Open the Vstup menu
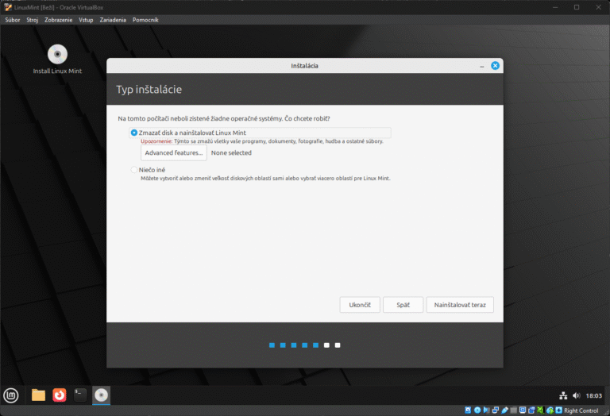The height and width of the screenshot is (416, 610). pyautogui.click(x=86, y=20)
